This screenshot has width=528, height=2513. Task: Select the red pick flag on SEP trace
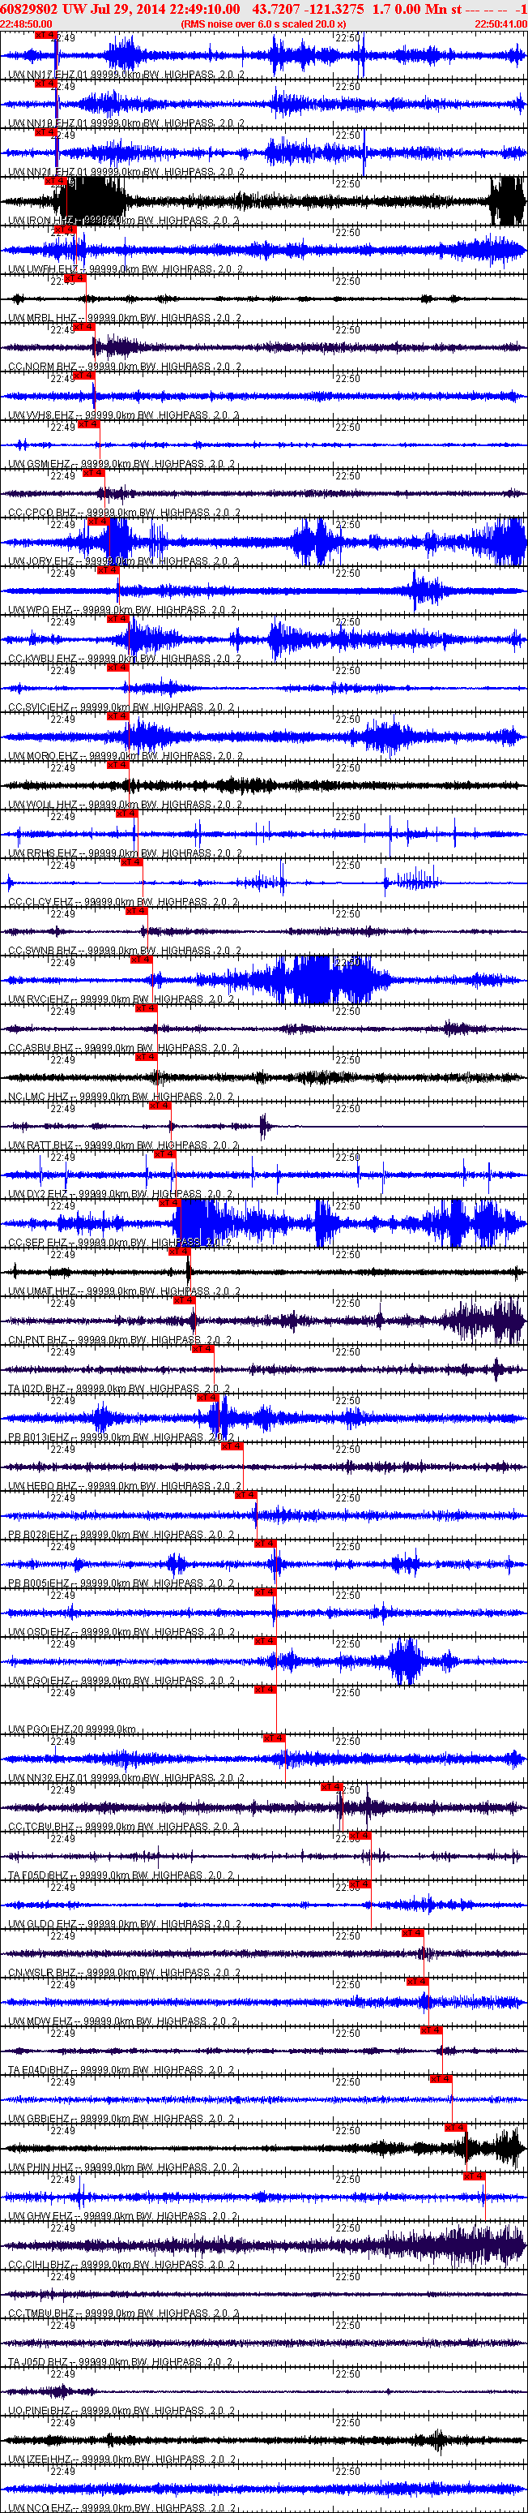(169, 1203)
